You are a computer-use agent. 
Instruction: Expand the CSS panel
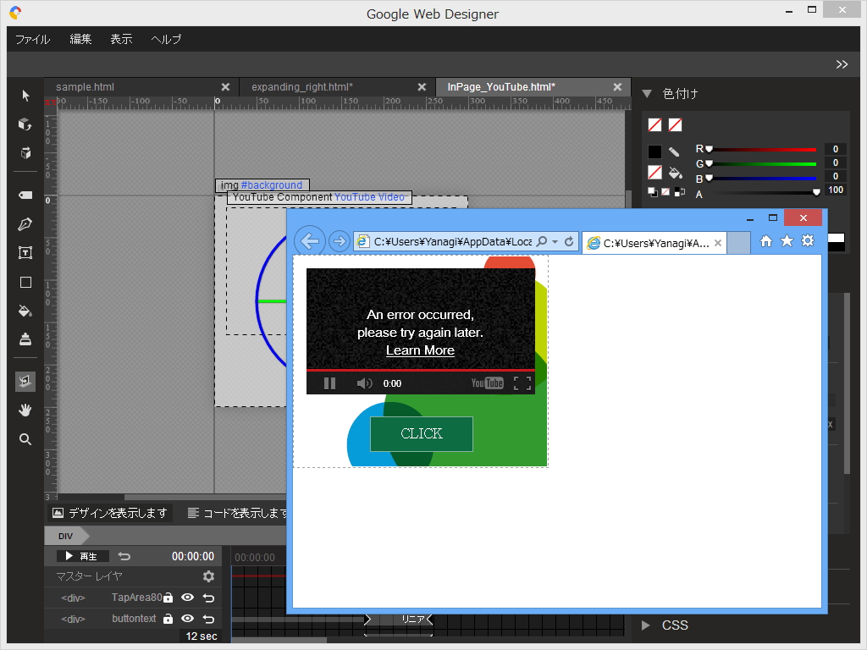point(646,625)
